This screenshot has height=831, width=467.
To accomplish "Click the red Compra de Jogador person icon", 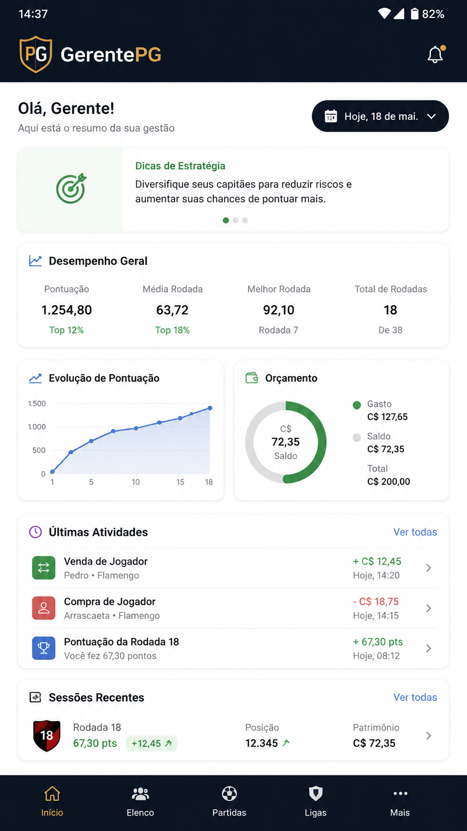I will pyautogui.click(x=44, y=608).
